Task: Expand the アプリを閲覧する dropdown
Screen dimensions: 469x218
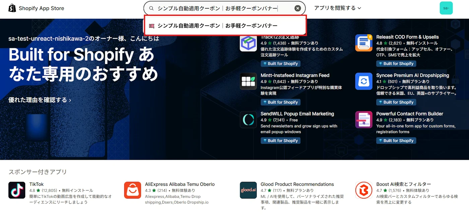Action: [x=338, y=8]
